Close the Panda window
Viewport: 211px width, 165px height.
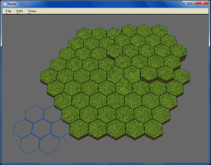[x=202, y=3]
